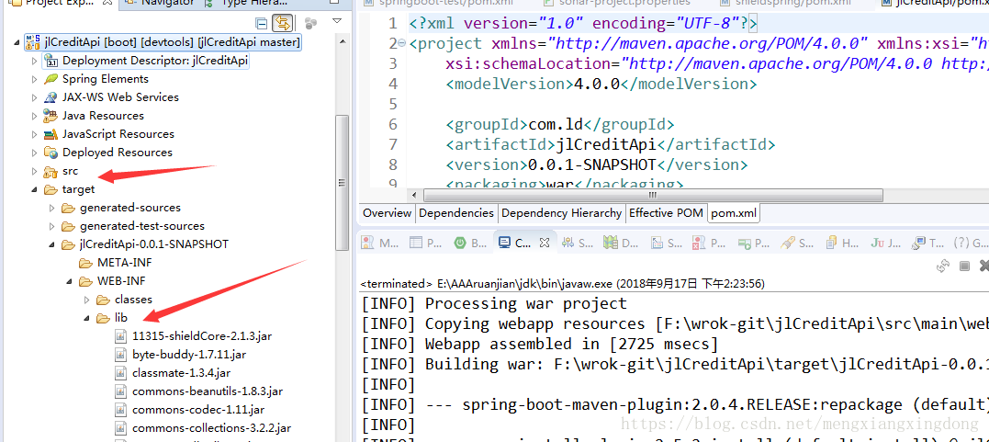Open the Terminal view tab
The width and height of the screenshot is (989, 442).
(x=927, y=243)
